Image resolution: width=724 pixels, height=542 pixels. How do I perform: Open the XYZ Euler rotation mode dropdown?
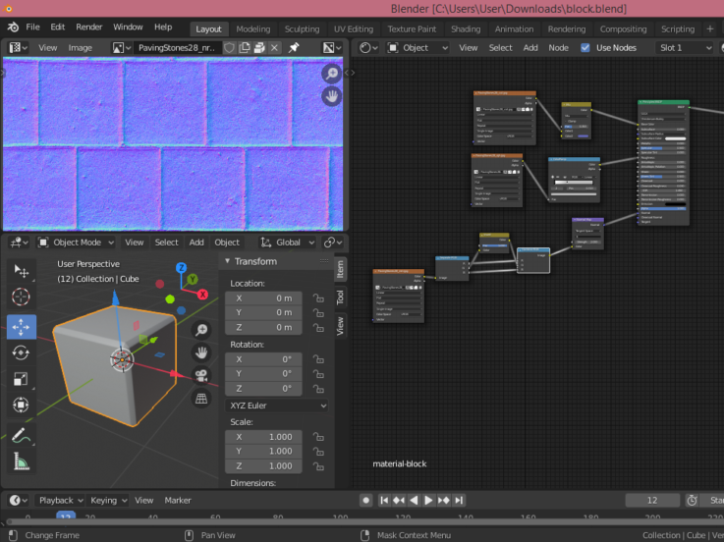[x=277, y=406]
